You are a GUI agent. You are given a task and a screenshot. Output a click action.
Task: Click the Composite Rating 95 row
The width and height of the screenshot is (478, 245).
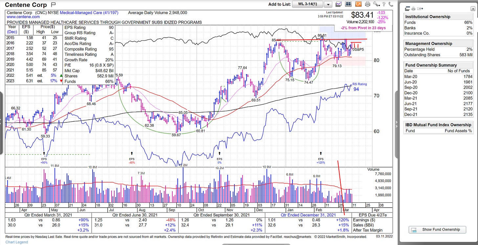click(x=89, y=49)
